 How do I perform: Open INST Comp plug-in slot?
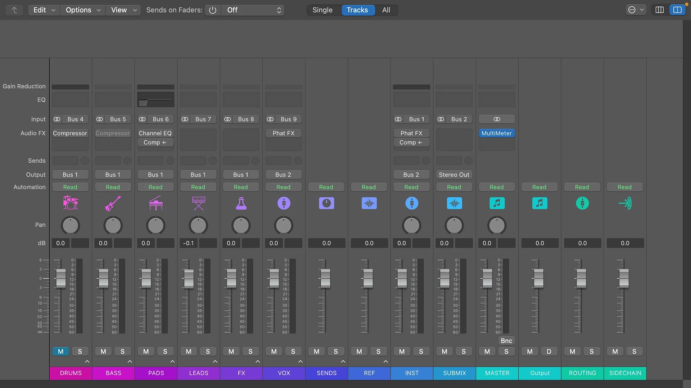(x=411, y=143)
